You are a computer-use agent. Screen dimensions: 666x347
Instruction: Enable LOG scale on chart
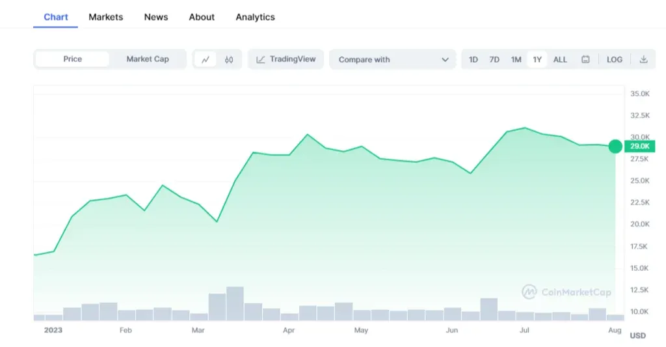click(614, 59)
